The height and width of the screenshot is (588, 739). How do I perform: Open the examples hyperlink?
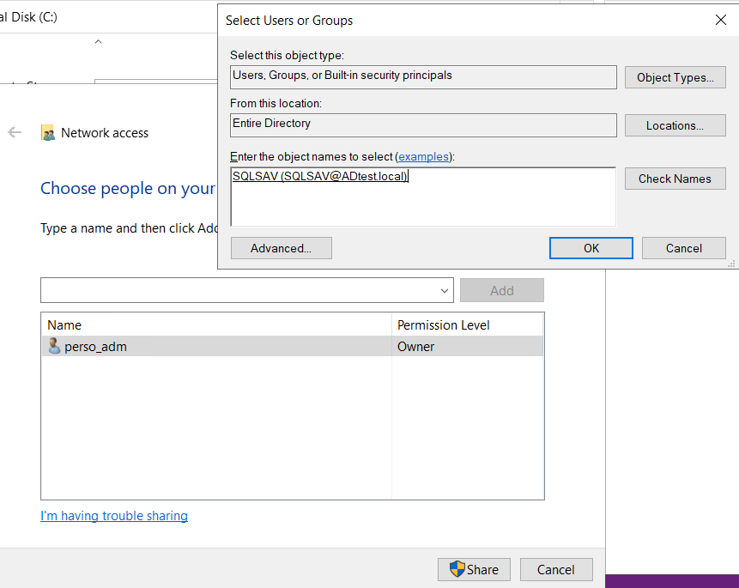(x=423, y=156)
